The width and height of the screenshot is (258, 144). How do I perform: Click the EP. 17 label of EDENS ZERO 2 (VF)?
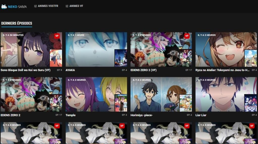[x=189, y=70]
